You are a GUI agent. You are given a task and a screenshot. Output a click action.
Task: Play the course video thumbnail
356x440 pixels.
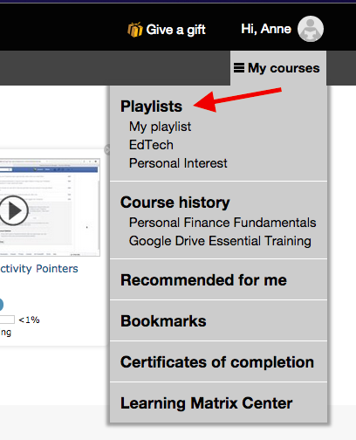[x=14, y=210]
